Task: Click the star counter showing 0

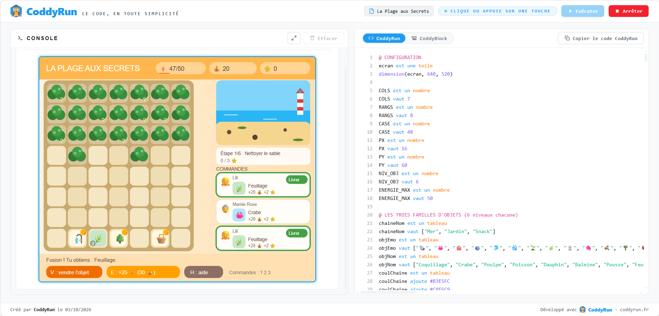Action: click(x=285, y=68)
